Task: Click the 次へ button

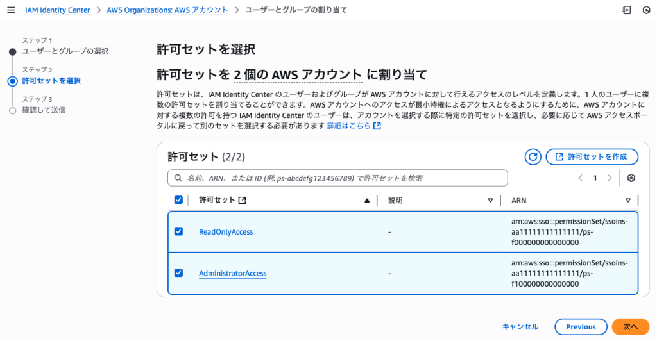Action: [x=630, y=327]
